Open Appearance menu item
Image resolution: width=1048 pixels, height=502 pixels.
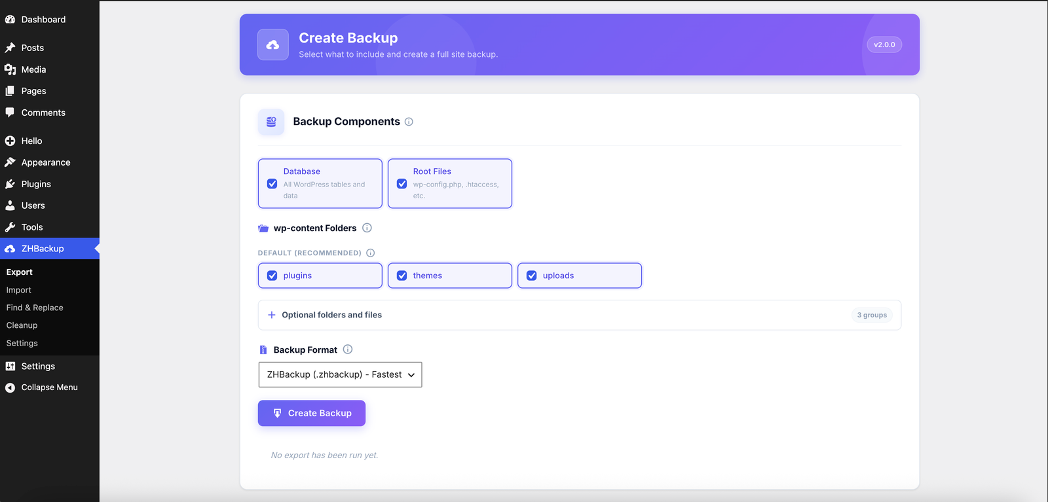(x=50, y=162)
